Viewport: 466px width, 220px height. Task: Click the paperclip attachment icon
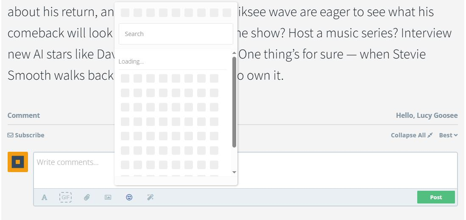click(x=87, y=197)
